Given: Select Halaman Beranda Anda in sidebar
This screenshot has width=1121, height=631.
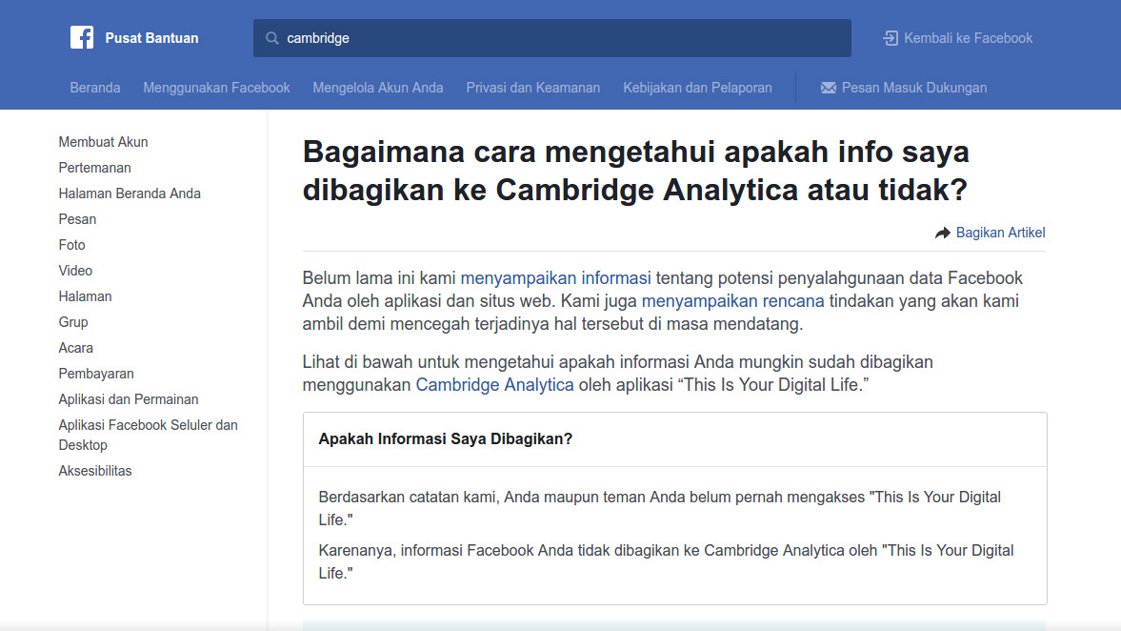Looking at the screenshot, I should (x=130, y=193).
